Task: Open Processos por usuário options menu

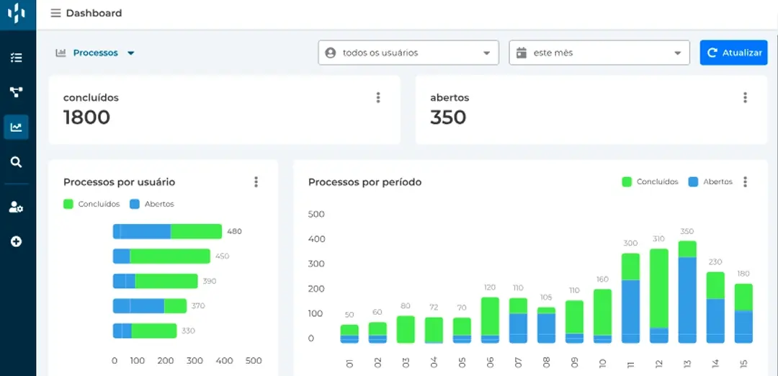Action: 256,182
